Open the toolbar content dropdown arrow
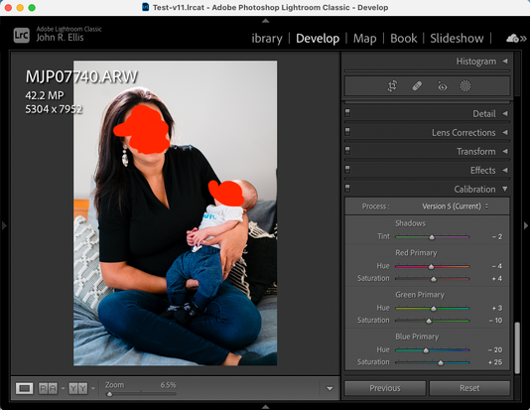This screenshot has width=530, height=410. click(x=330, y=389)
